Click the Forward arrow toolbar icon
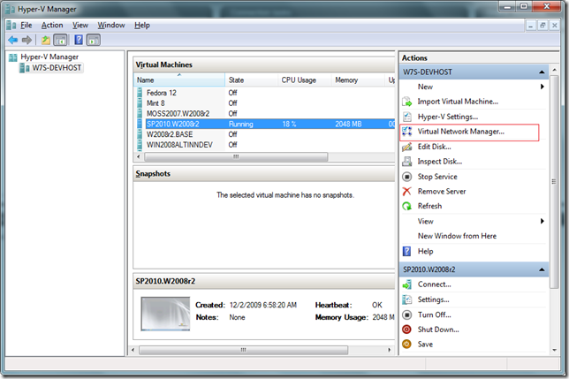The width and height of the screenshot is (569, 379). pos(27,40)
